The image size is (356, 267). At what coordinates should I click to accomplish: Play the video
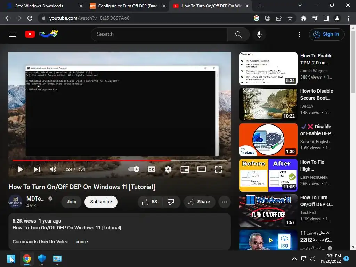pos(21,169)
